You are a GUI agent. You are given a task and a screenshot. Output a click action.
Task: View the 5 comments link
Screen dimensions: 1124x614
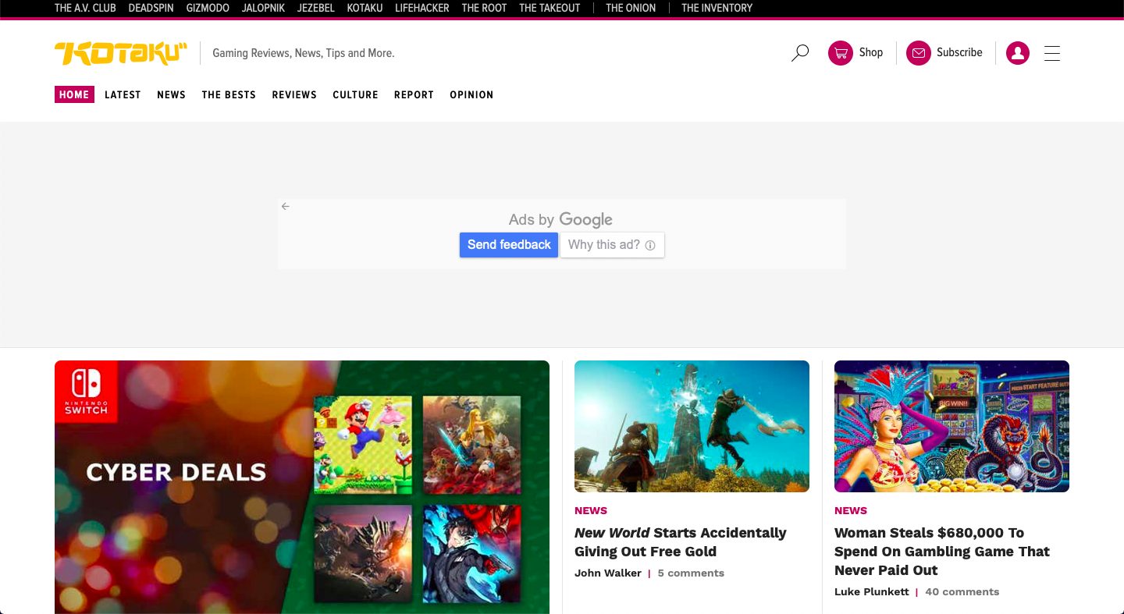click(691, 573)
